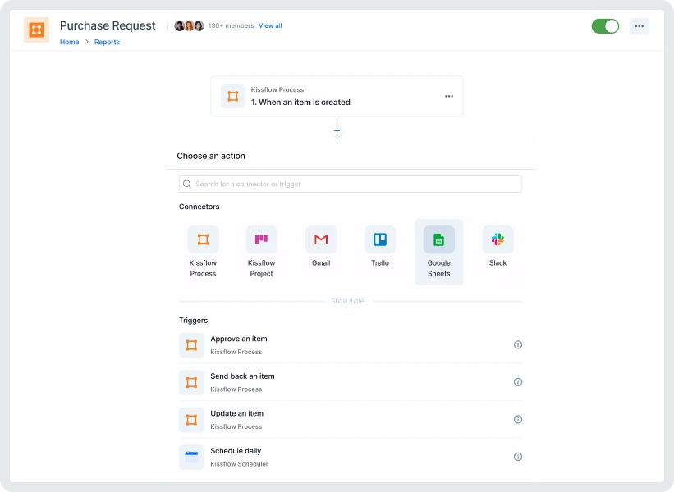Click the Purchase Request title
Image resolution: width=674 pixels, height=492 pixels.
tap(108, 25)
